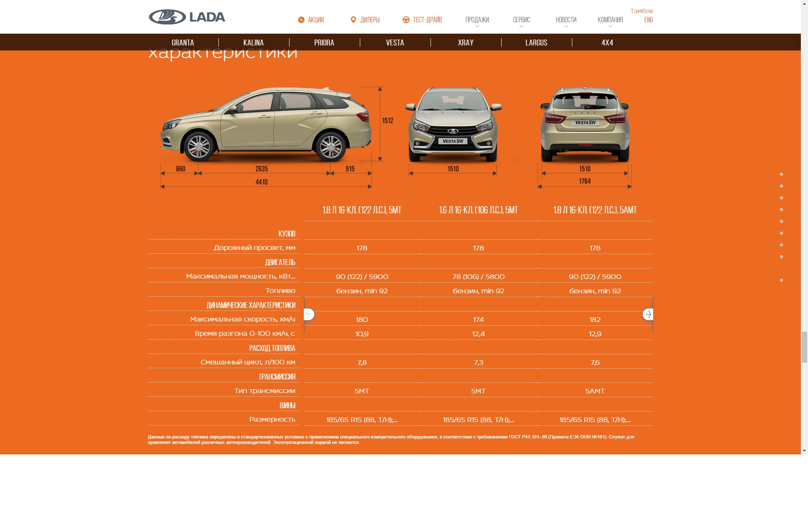Click the percent icon next to Акции

pyautogui.click(x=301, y=20)
